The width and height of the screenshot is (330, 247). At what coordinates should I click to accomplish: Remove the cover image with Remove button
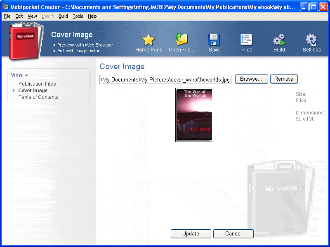pos(284,79)
